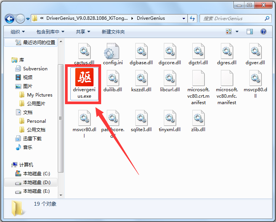276x222 pixels.
Task: Click the refresh button beside address bar
Action: click(192, 18)
